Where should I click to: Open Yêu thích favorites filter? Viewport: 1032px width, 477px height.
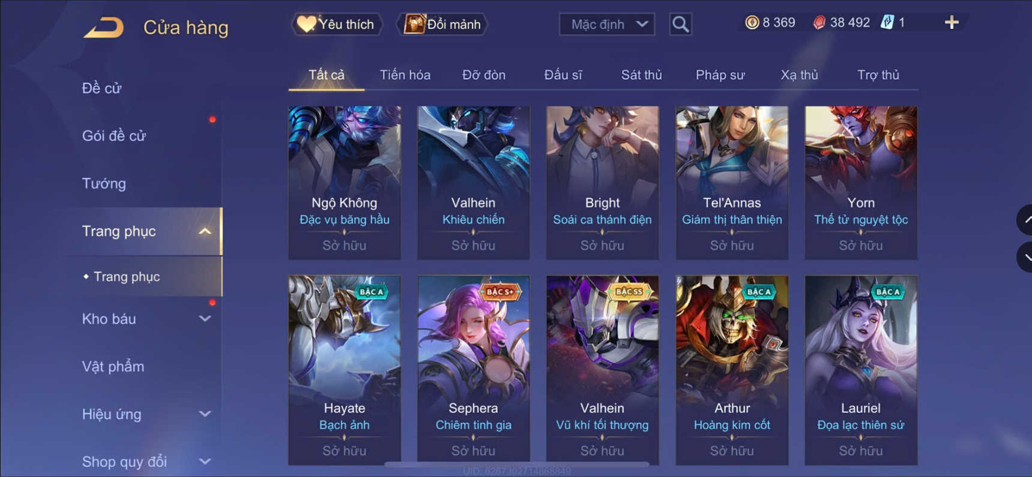click(x=337, y=25)
